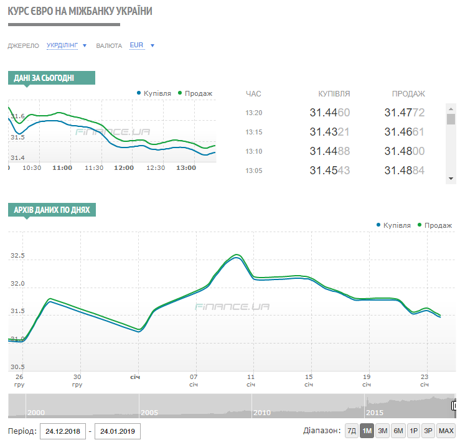Image resolution: width=460 pixels, height=445 pixels.
Task: Hide Продаж line in the archive chart legend
Action: (435, 225)
